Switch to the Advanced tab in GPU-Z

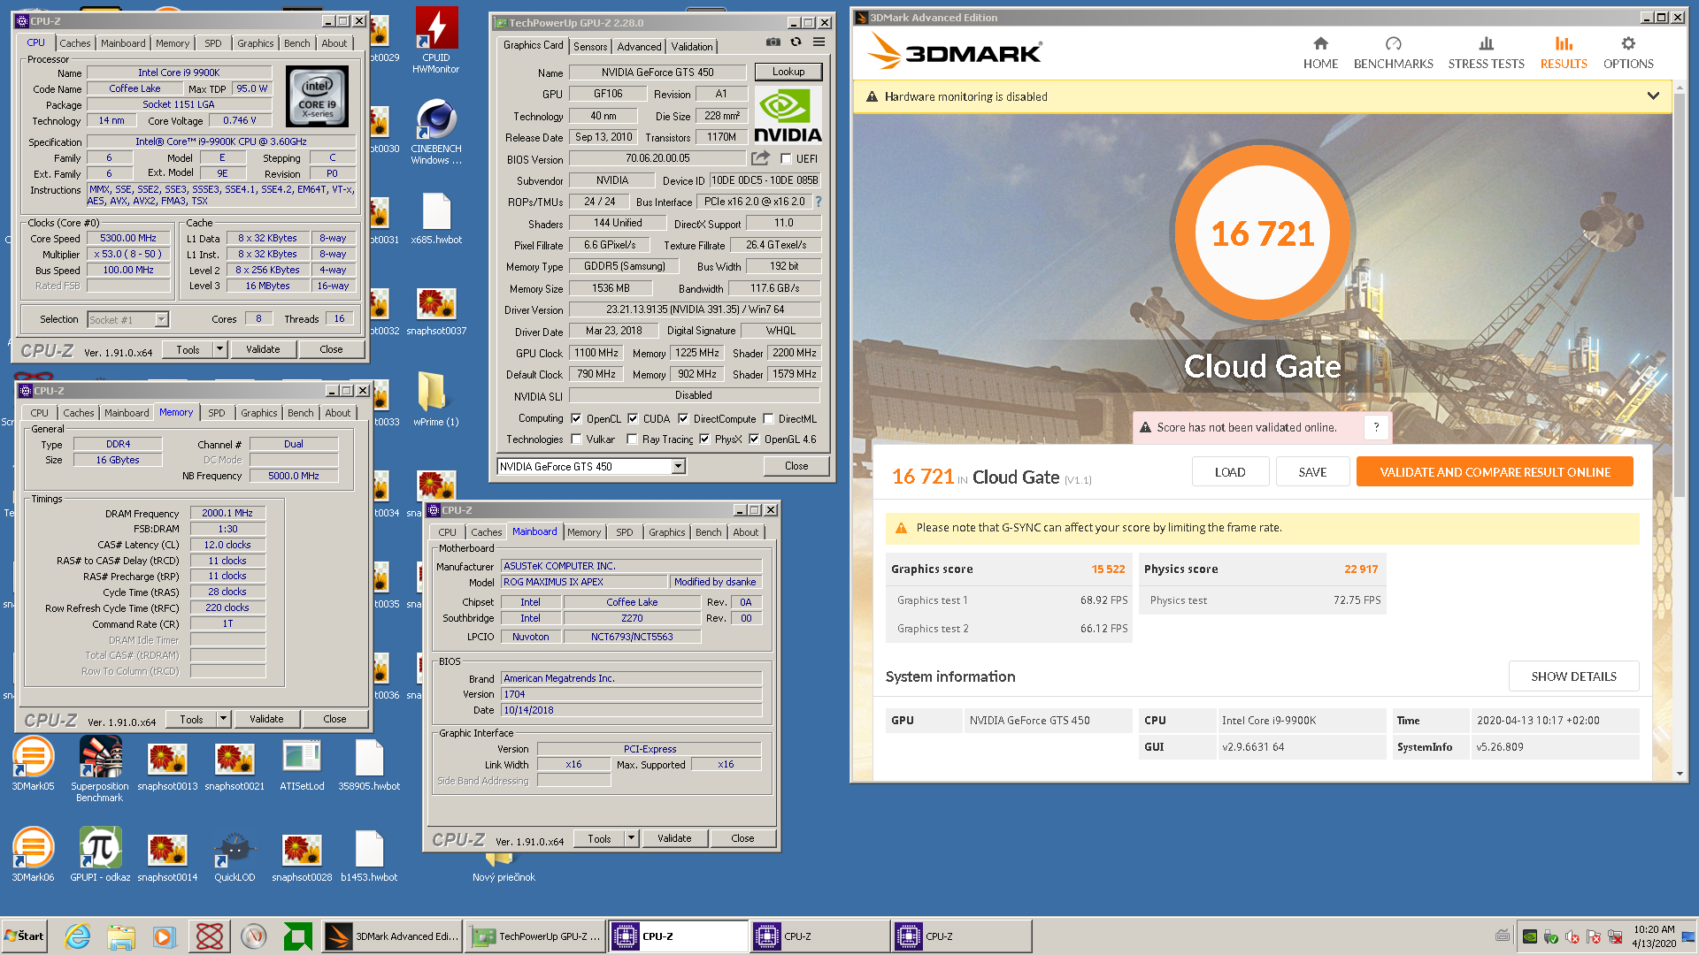(639, 47)
